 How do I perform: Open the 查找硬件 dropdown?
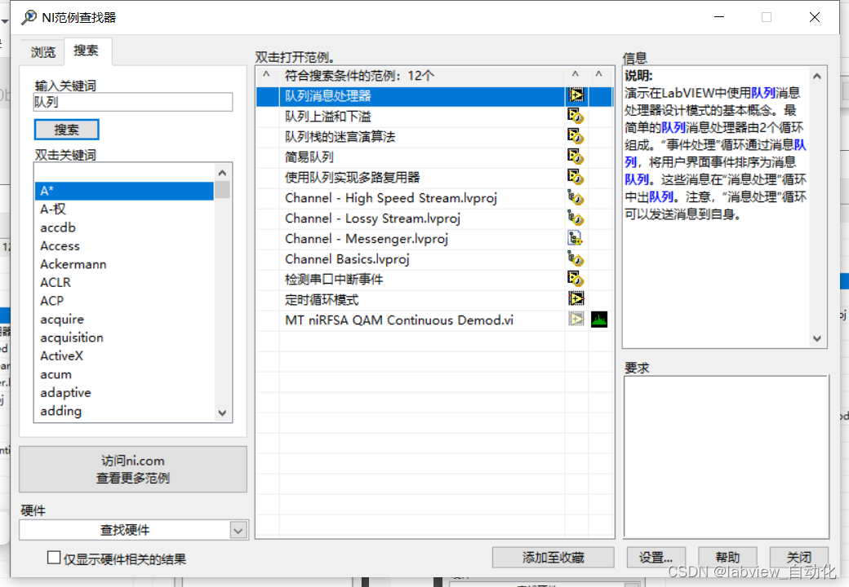238,530
